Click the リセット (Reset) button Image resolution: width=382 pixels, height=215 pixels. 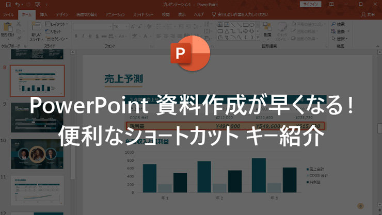(53, 31)
